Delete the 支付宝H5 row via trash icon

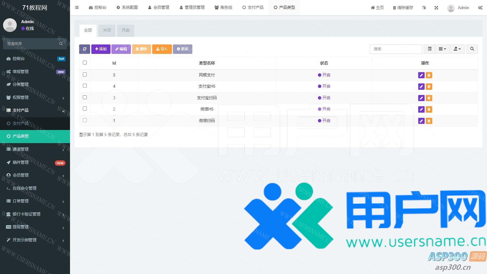point(429,87)
